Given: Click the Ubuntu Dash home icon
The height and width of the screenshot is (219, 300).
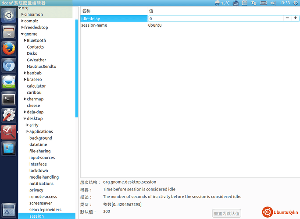Looking at the screenshot, I should (x=9, y=15).
